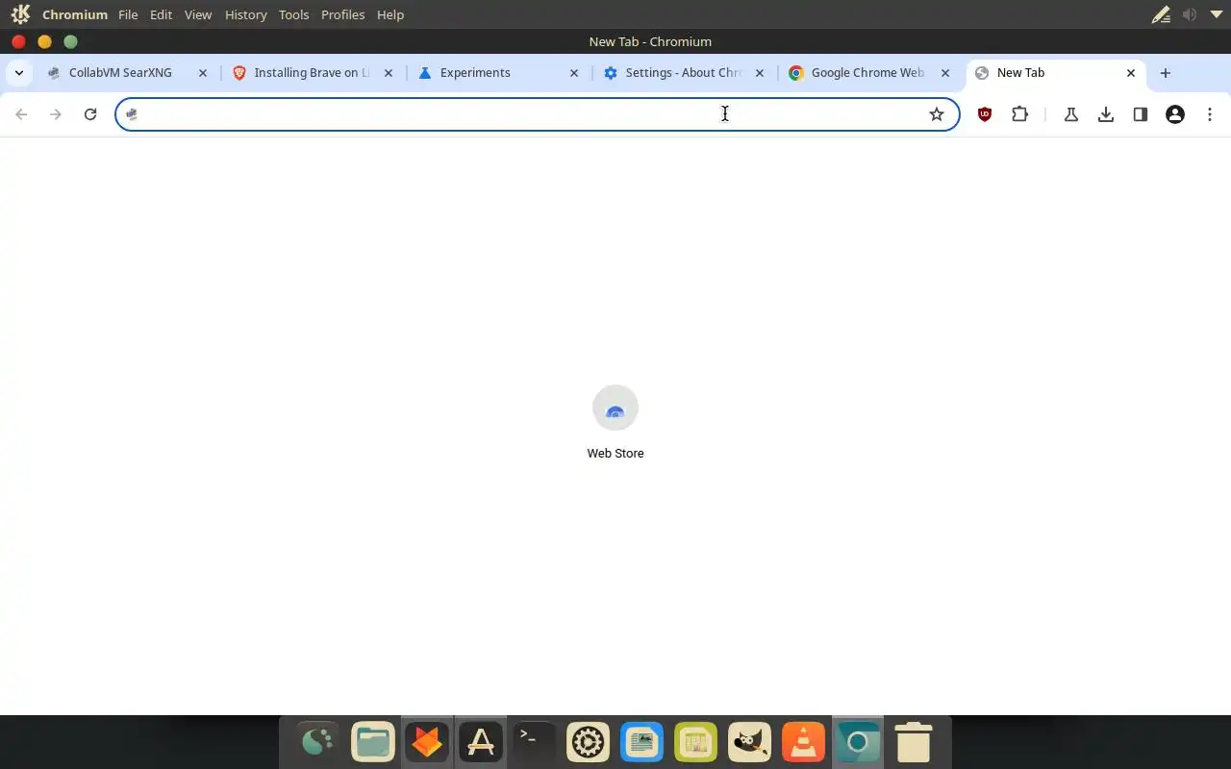Launch the terminal from the dock

534,742
